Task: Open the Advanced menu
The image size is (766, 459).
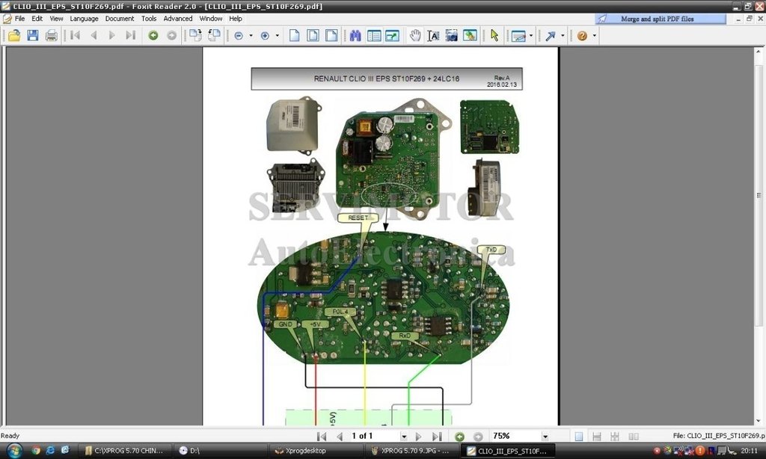Action: [178, 19]
